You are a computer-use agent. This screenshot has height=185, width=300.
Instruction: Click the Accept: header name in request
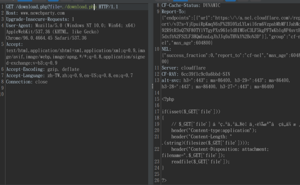(x=14, y=44)
